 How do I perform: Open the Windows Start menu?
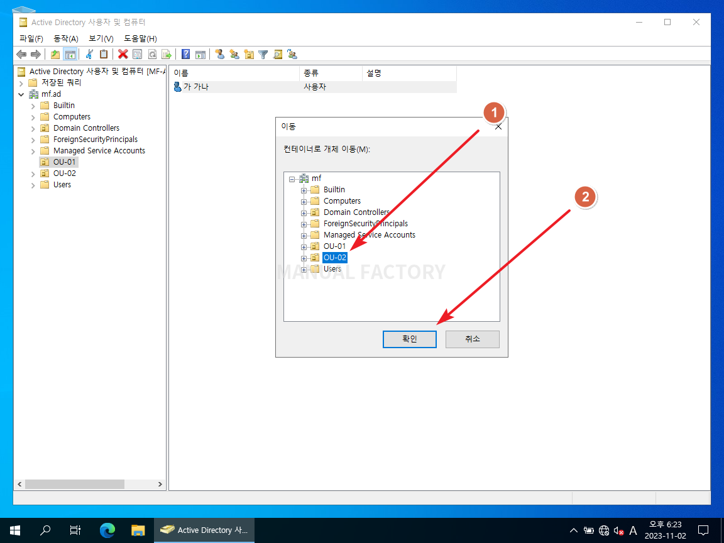pyautogui.click(x=15, y=530)
